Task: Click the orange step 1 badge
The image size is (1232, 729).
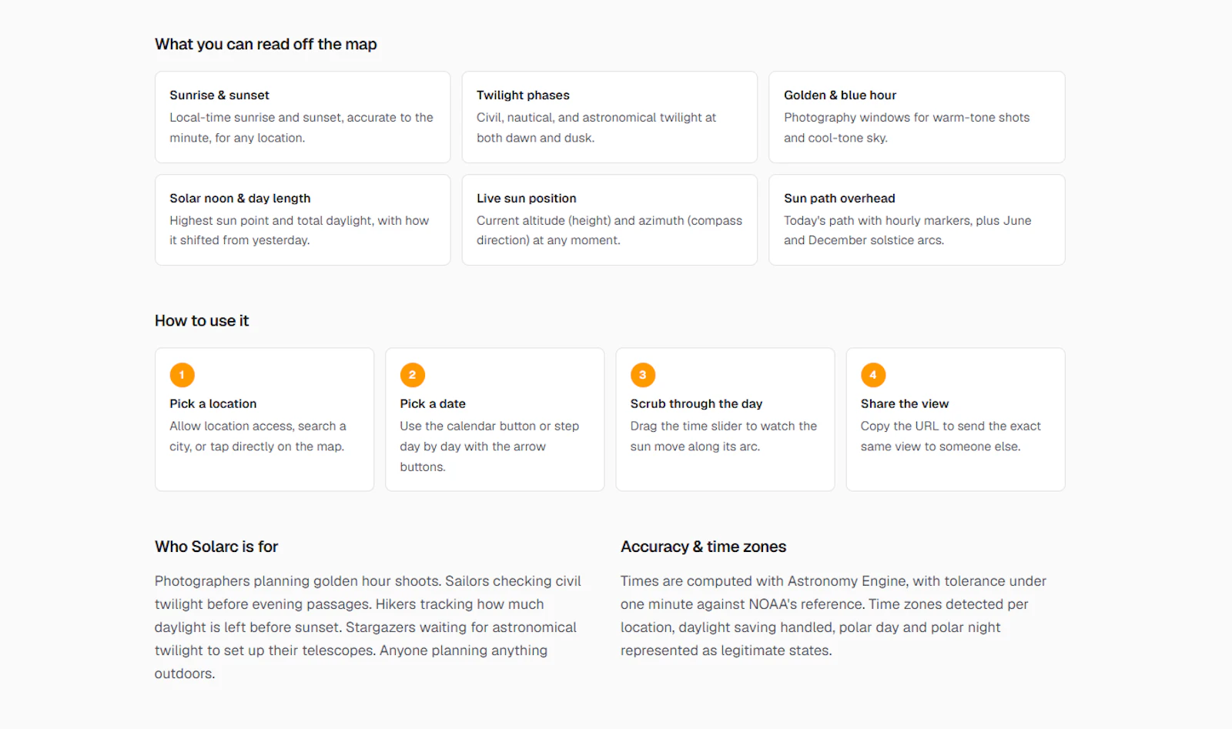Action: tap(182, 375)
